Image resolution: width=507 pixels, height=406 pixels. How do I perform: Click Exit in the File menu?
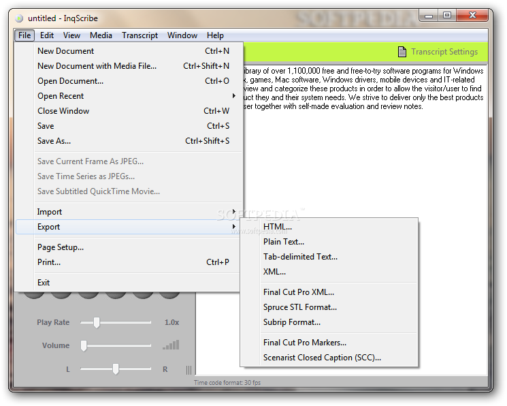tap(129, 283)
